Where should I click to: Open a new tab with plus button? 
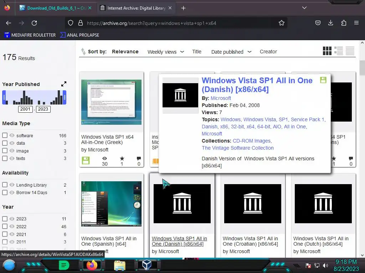[x=184, y=8]
